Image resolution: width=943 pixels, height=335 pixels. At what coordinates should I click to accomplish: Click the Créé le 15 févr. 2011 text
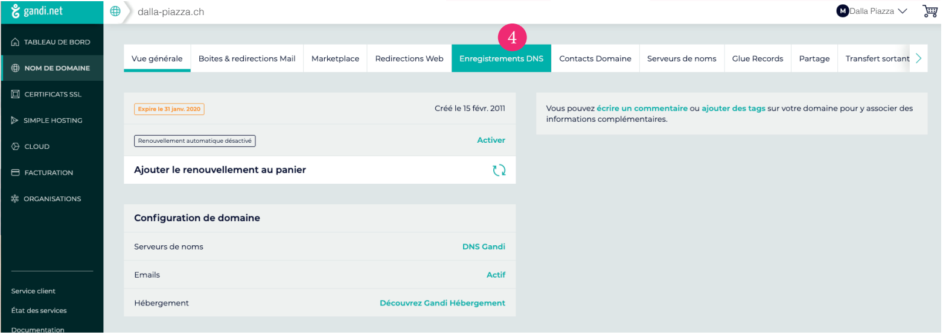[x=470, y=108]
